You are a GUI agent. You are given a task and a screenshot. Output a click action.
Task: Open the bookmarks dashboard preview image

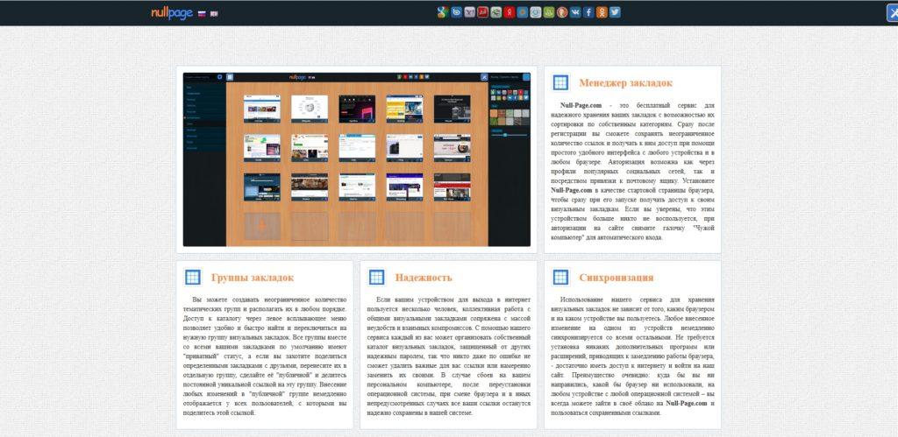356,159
